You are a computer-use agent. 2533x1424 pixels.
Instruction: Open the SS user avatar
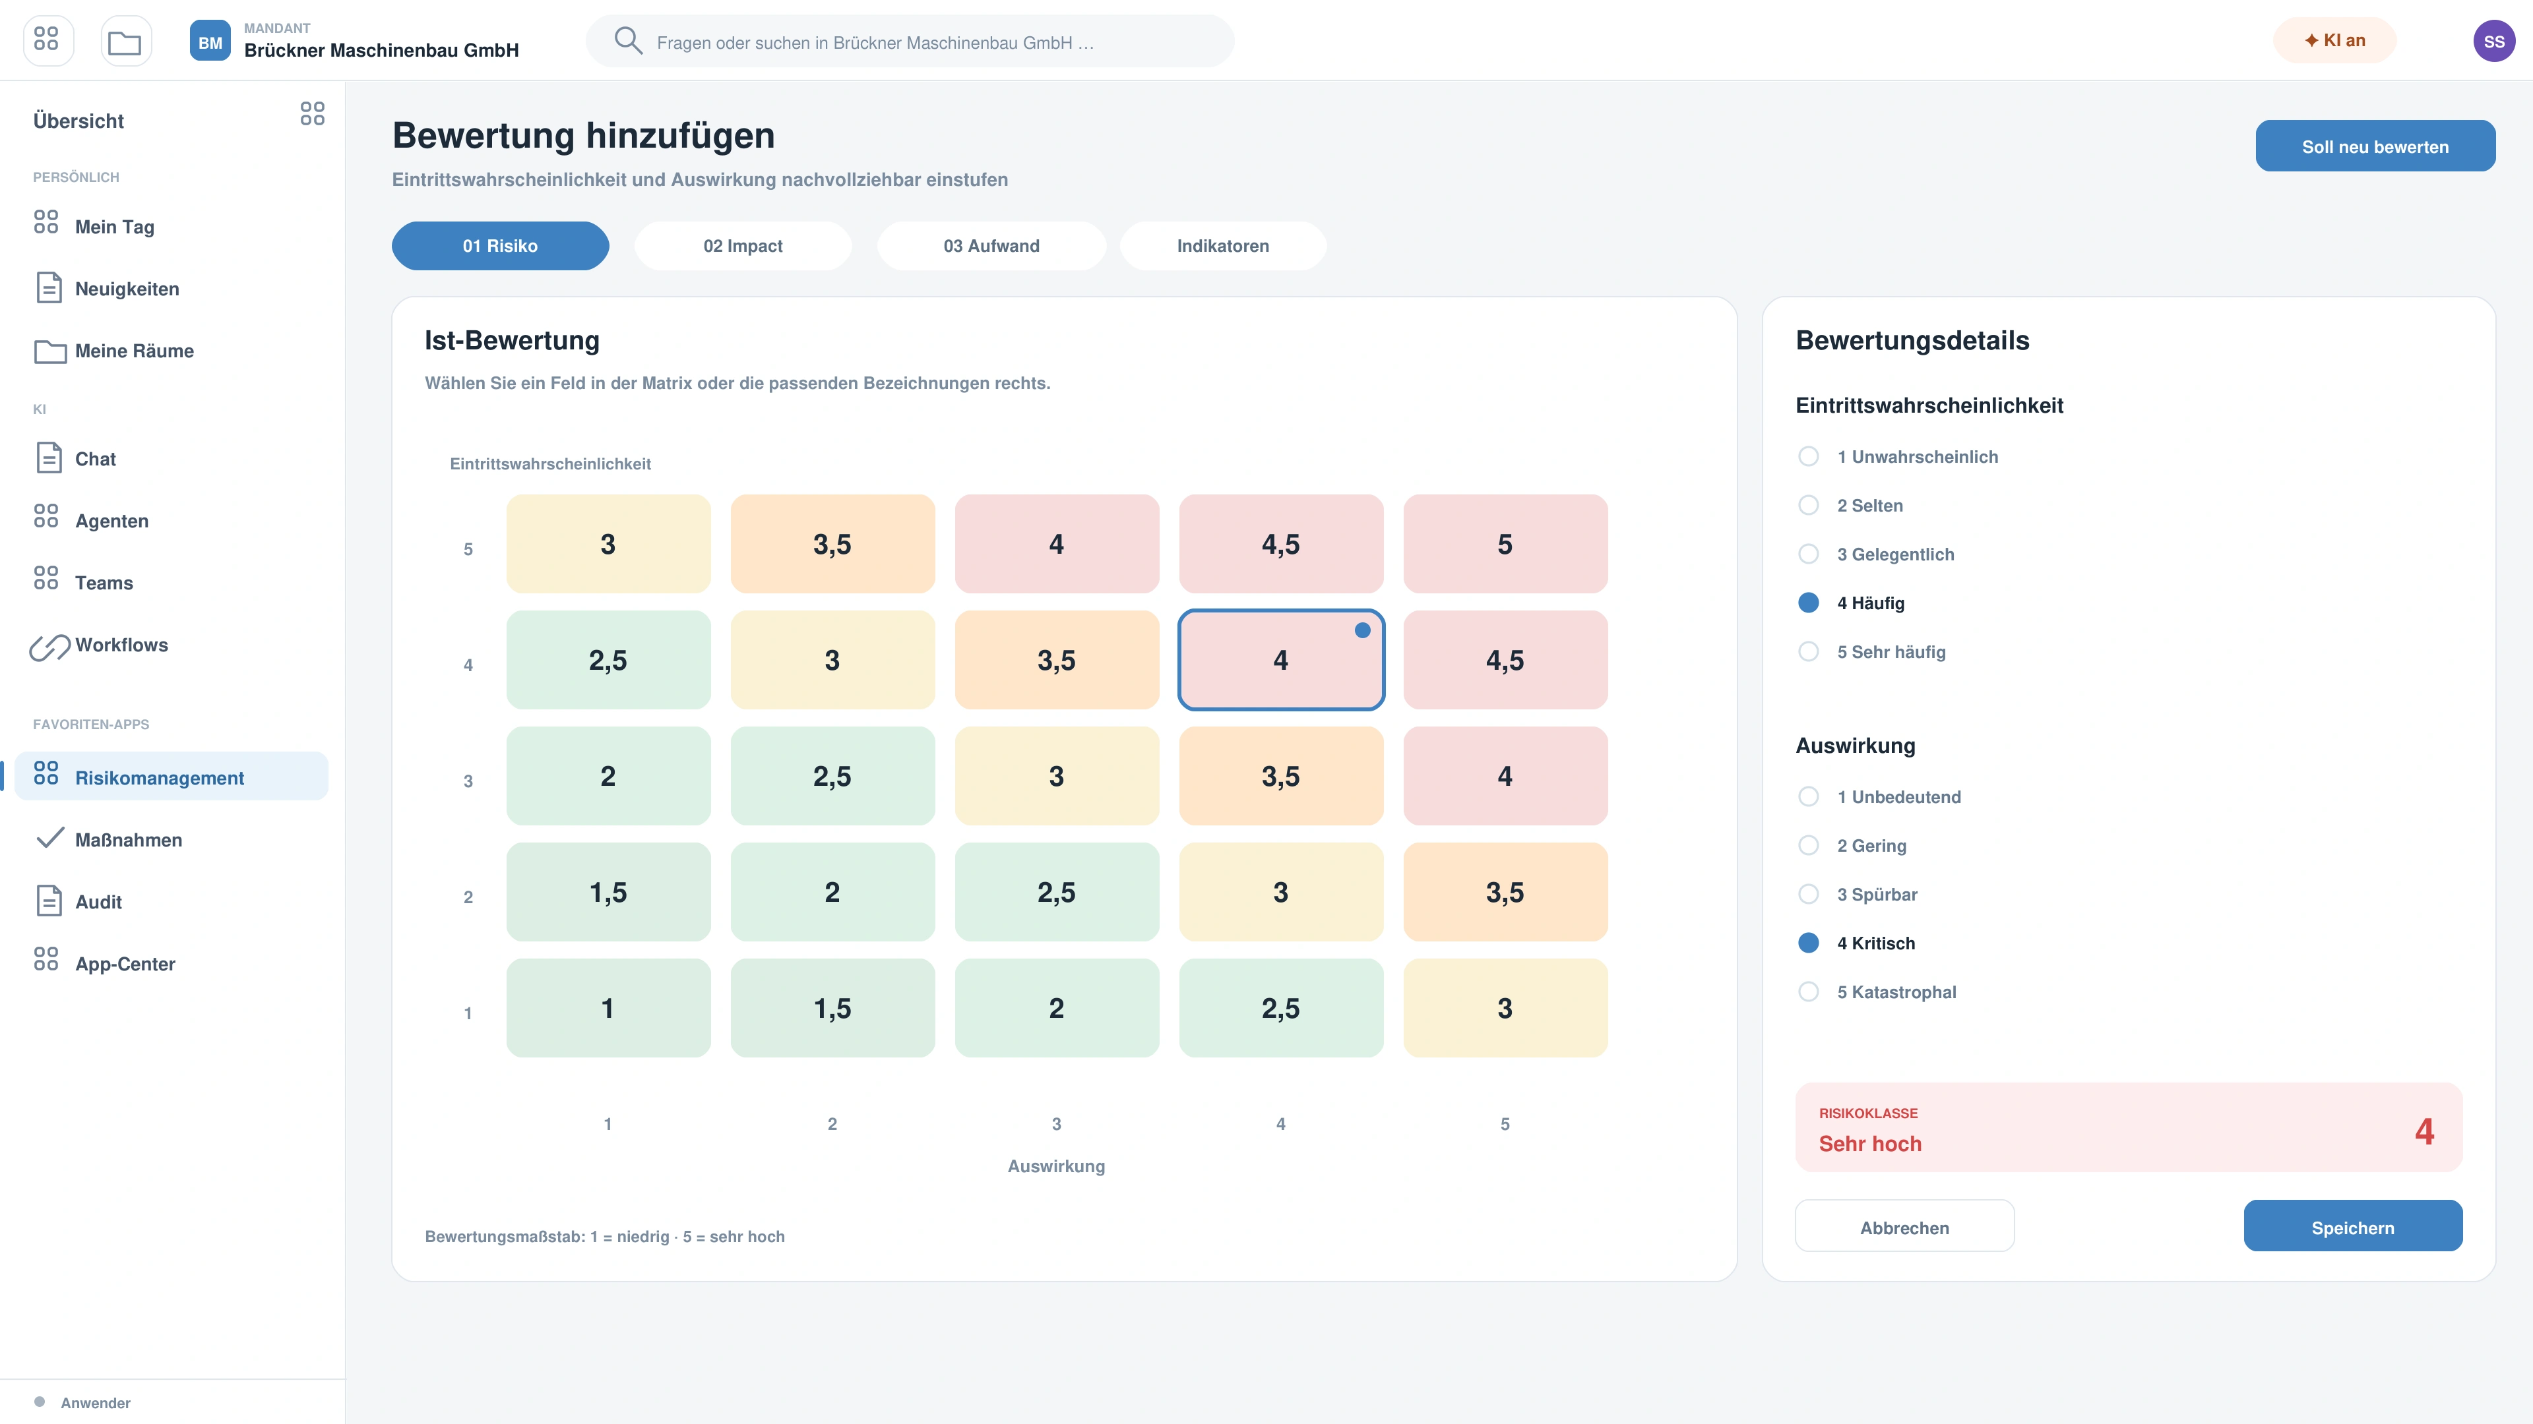pyautogui.click(x=2493, y=42)
